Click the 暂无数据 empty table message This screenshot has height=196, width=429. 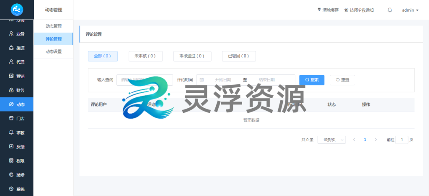[x=251, y=120]
